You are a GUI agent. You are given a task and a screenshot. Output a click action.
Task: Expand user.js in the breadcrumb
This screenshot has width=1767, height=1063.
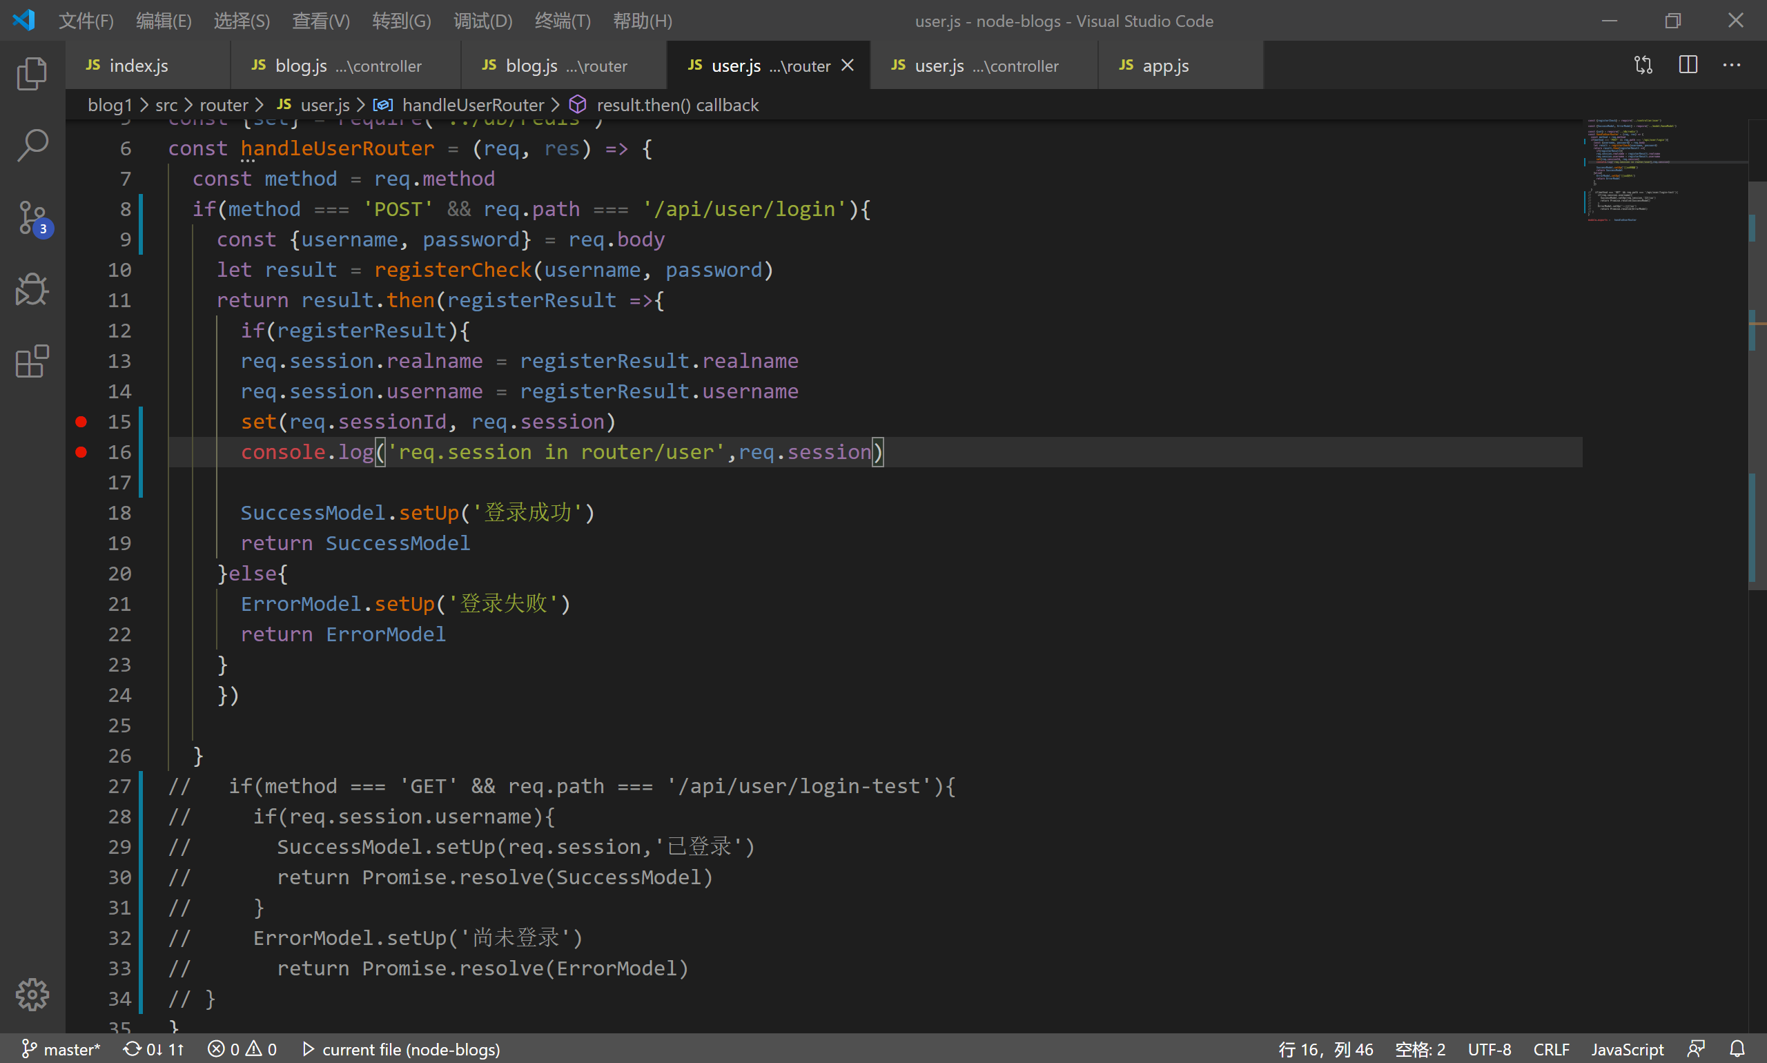click(x=313, y=106)
